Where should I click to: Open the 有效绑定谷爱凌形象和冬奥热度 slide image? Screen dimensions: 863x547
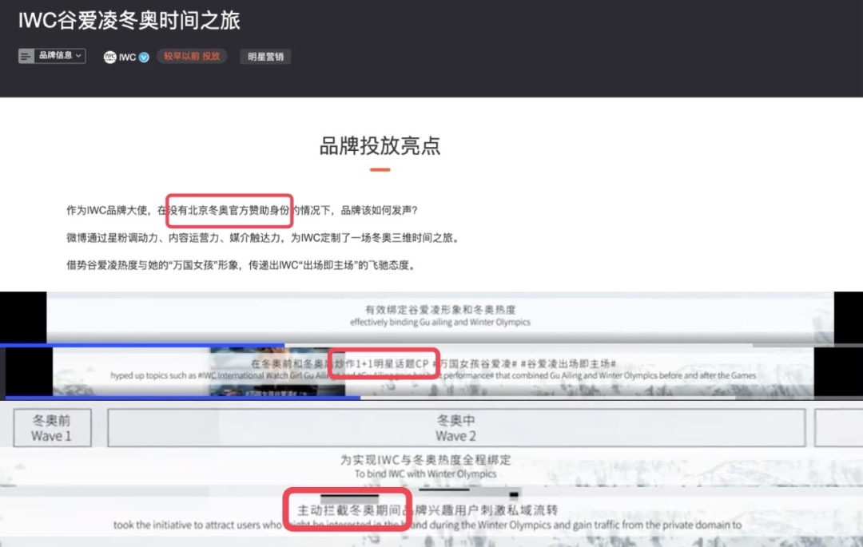click(440, 317)
